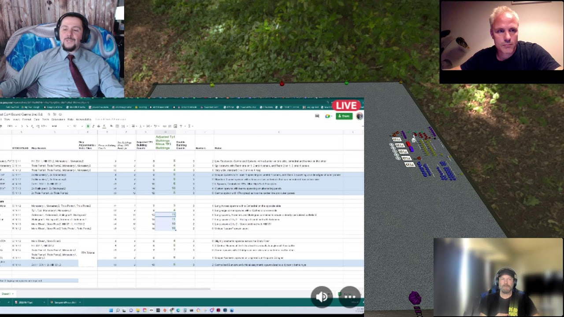Open the comment history icon
Image resolution: width=564 pixels, height=317 pixels.
click(317, 116)
